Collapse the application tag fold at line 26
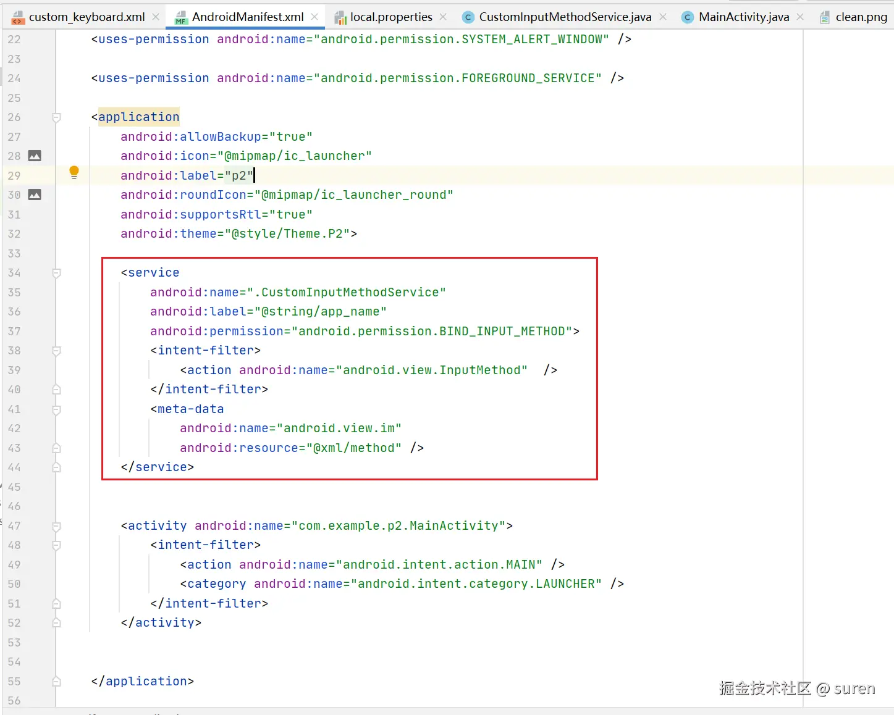The image size is (894, 715). [x=56, y=117]
